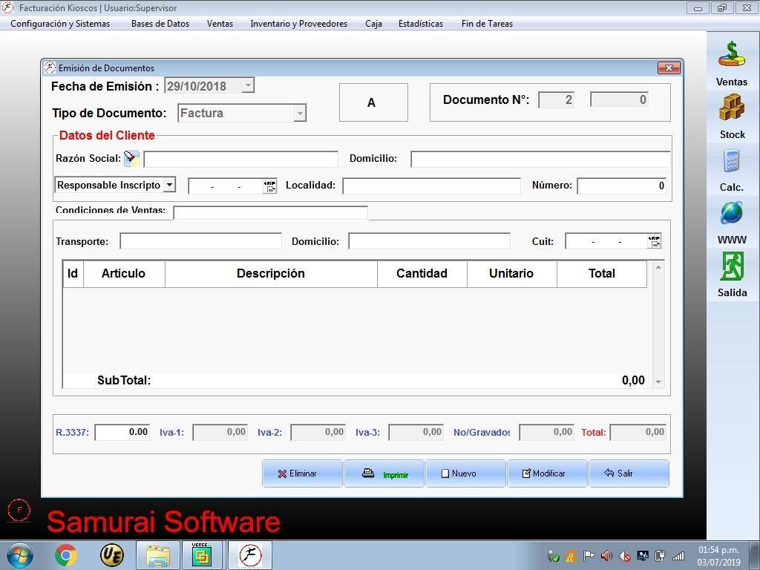
Task: Open the Fin de Tareas menu
Action: click(487, 24)
